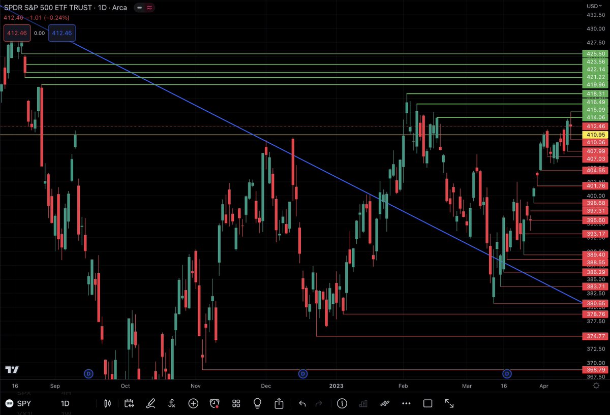Tap the Nov label on time axis
This screenshot has width=610, height=415.
coord(196,386)
